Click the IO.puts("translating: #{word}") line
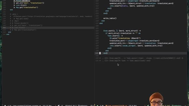 (x=125, y=38)
